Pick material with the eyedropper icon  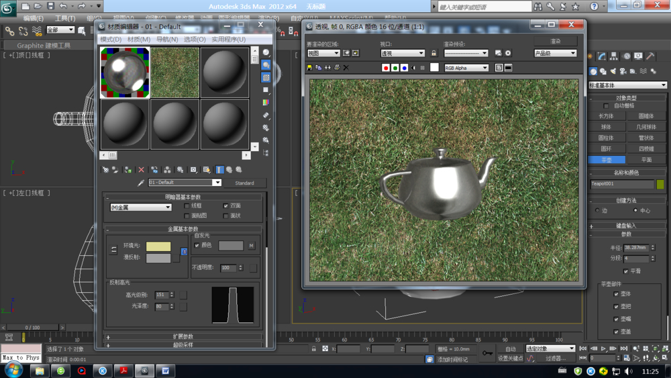tap(141, 183)
